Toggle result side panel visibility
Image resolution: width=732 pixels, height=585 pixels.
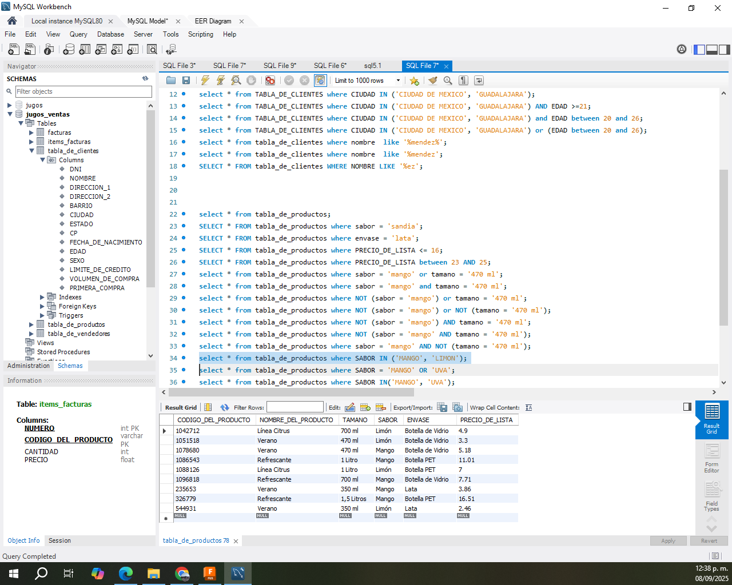click(687, 407)
